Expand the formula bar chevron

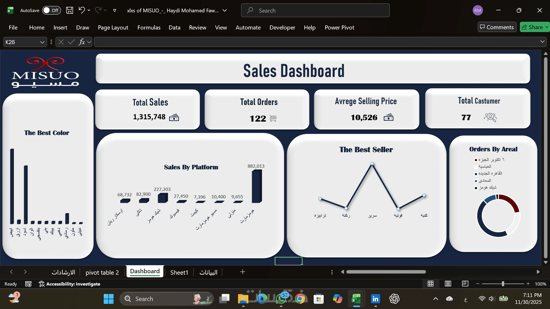[x=542, y=42]
